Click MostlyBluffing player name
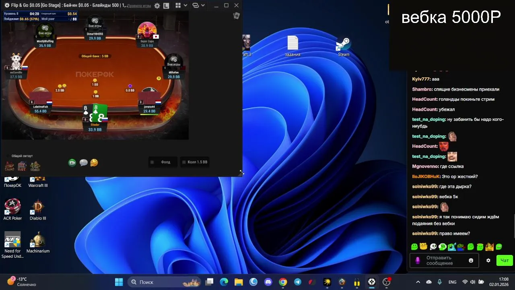The image size is (515, 290). click(45, 41)
